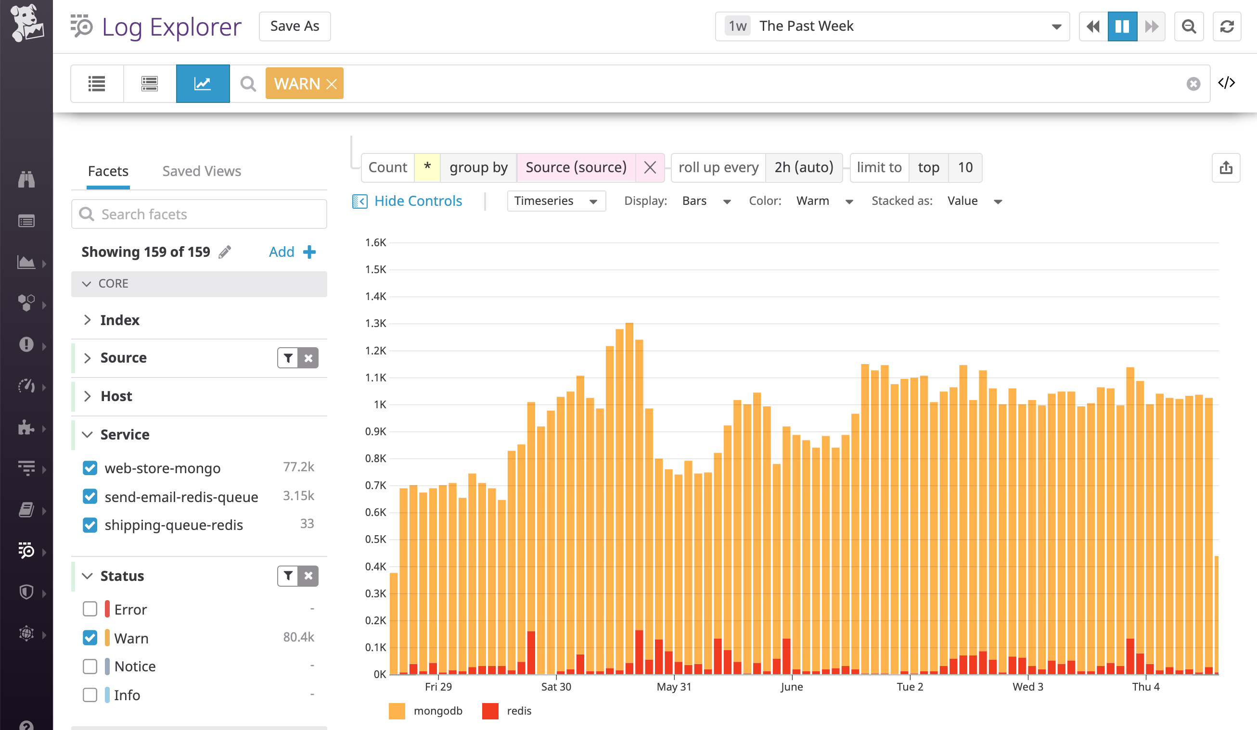This screenshot has width=1257, height=730.
Task: Click the detailed log view icon next to list
Action: tap(149, 83)
